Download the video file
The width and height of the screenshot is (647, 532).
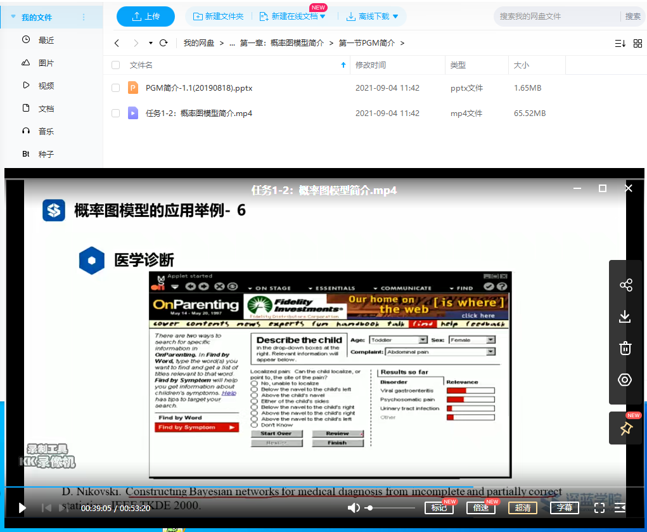pos(625,317)
